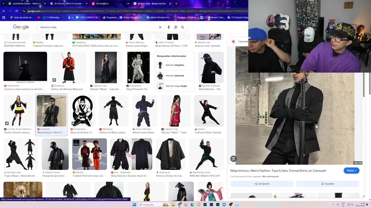Open Etsy Ninja Kimono Haori thumbnail

[x=131, y=154]
